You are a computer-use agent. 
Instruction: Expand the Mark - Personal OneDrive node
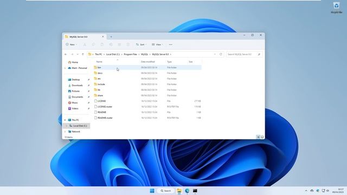click(x=65, y=68)
